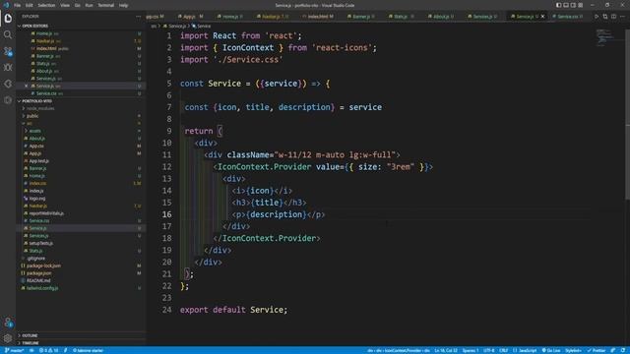The image size is (630, 354).
Task: Click the Split Editor icon
Action: click(613, 17)
